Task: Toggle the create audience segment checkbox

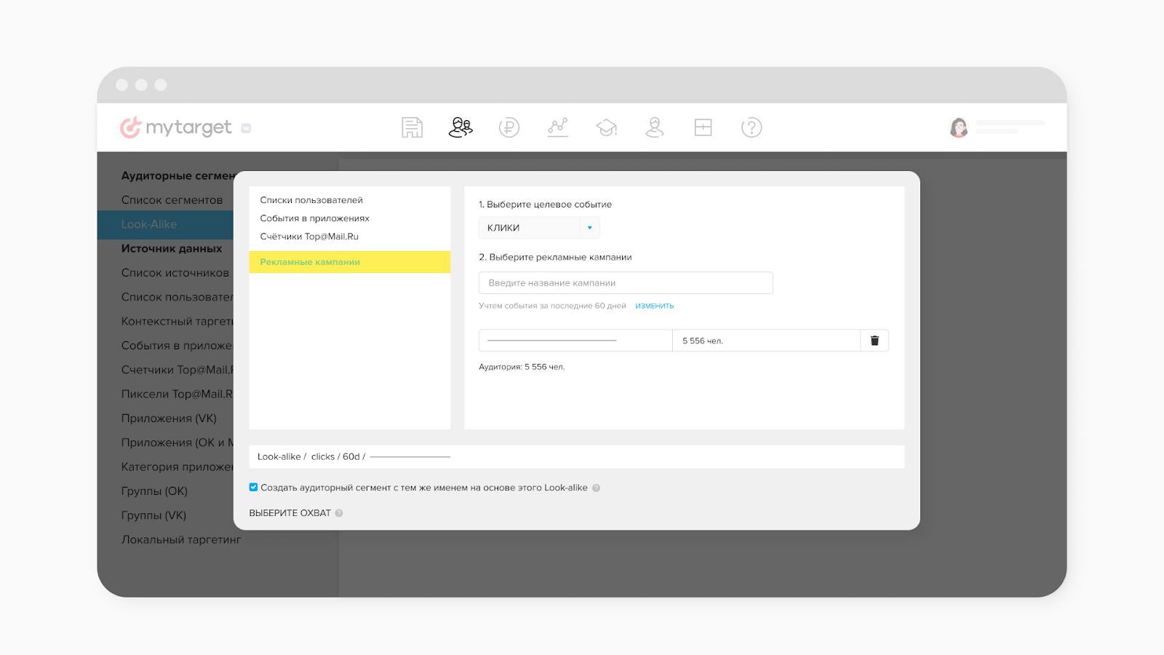Action: (x=253, y=488)
